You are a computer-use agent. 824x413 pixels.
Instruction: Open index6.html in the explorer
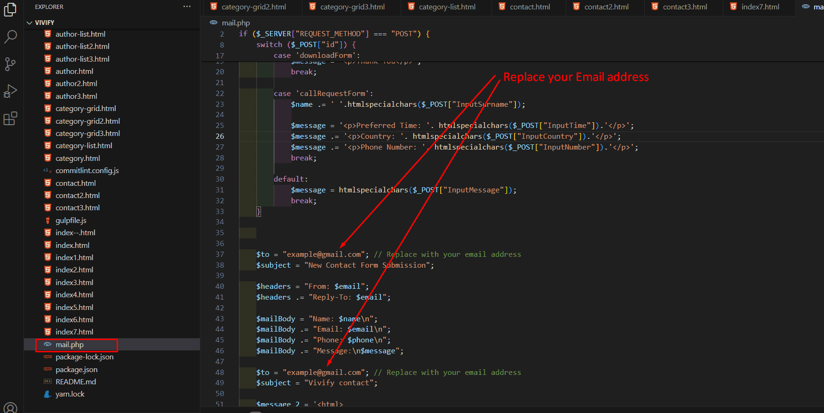point(74,319)
